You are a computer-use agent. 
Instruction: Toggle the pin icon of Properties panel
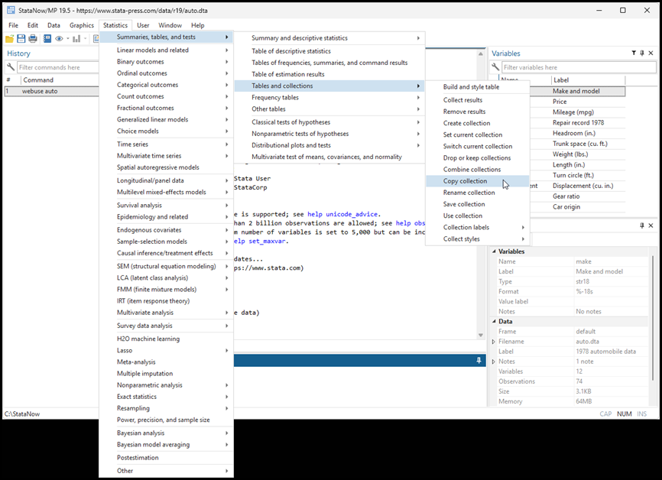point(642,225)
